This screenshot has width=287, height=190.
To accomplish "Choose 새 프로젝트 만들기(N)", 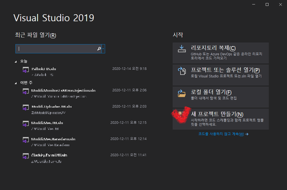I will (x=221, y=119).
